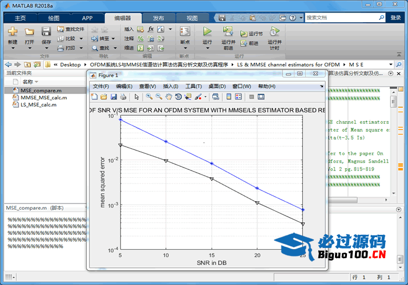Click the Name (名称) column header
408x285 pixels.
click(27, 82)
